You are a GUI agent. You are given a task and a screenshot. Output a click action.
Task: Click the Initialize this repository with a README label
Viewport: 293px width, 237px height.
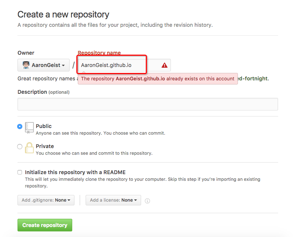pos(75,172)
